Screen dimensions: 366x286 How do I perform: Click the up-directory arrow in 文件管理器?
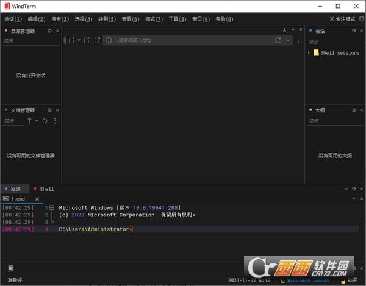29,121
